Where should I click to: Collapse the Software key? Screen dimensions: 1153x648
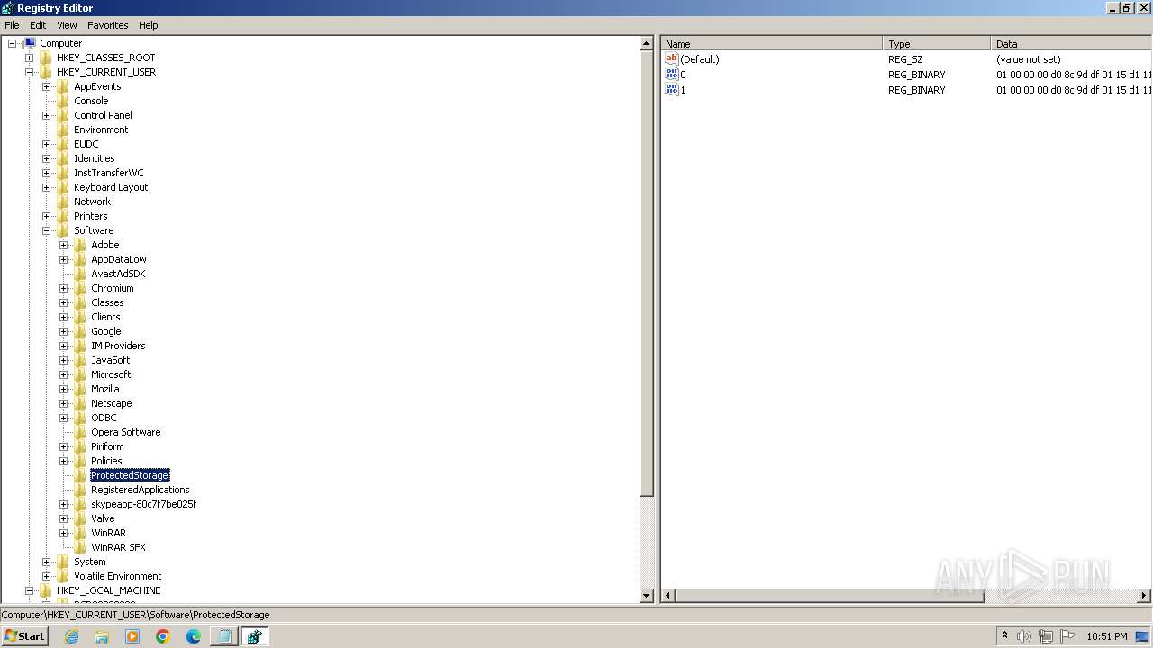pos(47,230)
